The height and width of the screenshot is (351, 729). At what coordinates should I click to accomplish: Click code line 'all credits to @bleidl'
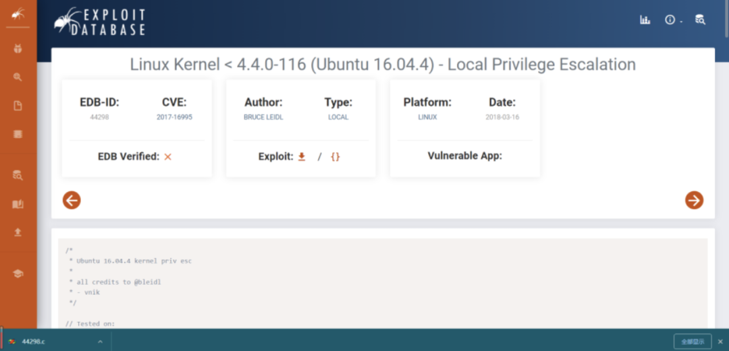pos(119,282)
